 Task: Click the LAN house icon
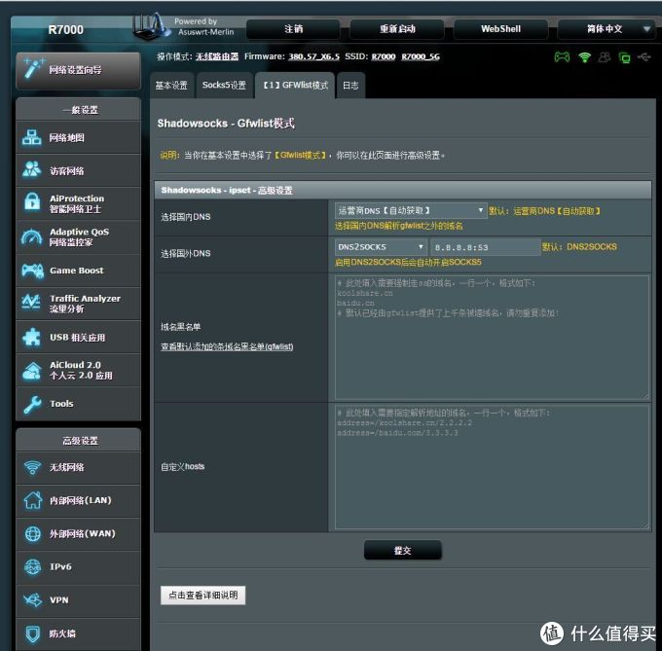tap(32, 500)
